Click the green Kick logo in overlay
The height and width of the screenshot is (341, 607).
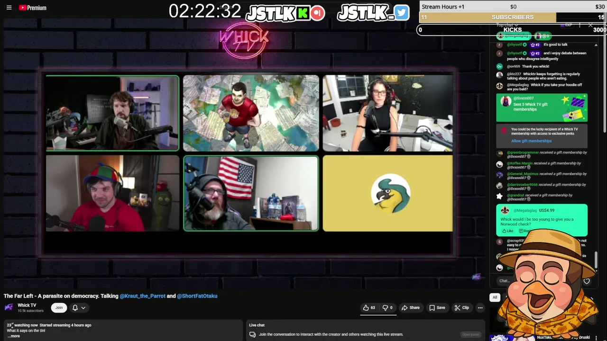point(303,13)
